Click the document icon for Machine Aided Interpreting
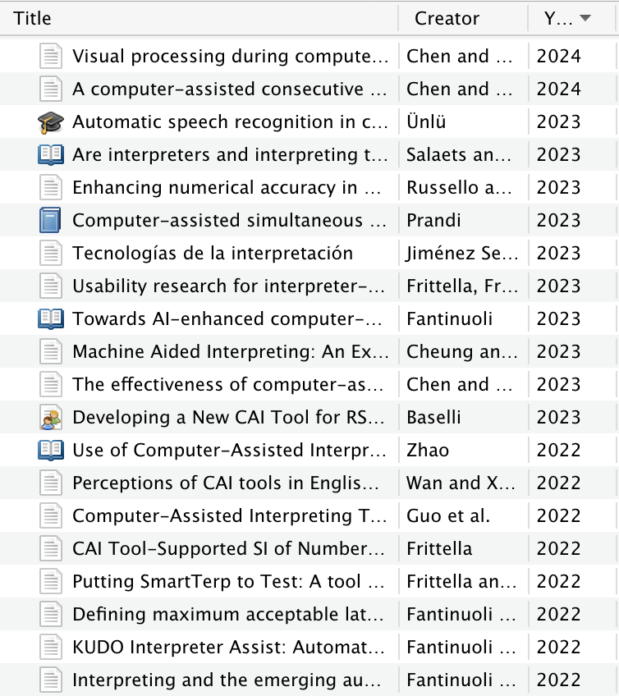This screenshot has height=696, width=619. click(x=51, y=351)
